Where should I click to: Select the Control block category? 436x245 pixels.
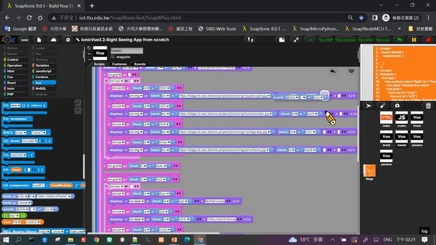tap(16, 59)
